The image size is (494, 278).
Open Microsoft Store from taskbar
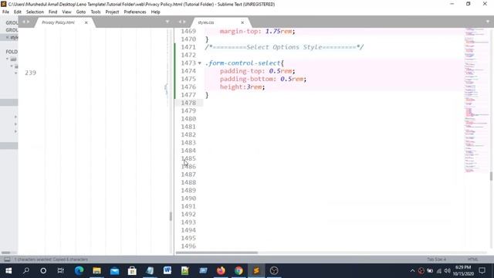132,271
